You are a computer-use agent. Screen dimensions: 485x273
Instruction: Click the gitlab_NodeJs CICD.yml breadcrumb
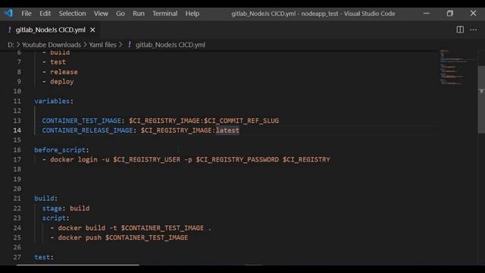[x=170, y=45]
